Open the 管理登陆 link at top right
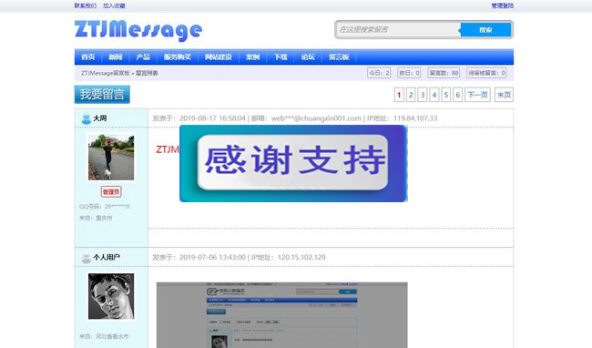The height and width of the screenshot is (348, 592). click(502, 5)
